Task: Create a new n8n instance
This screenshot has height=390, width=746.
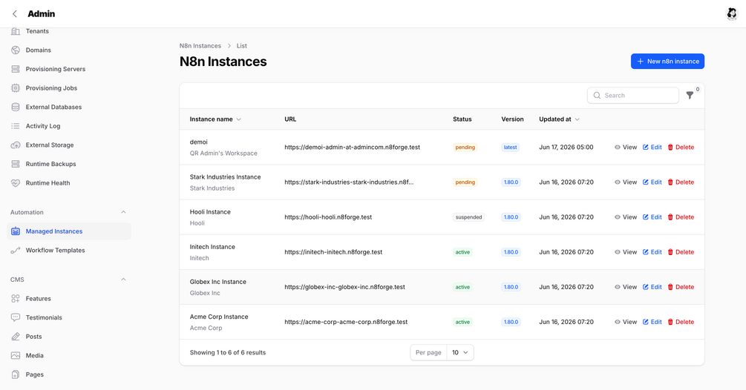Action: tap(667, 62)
